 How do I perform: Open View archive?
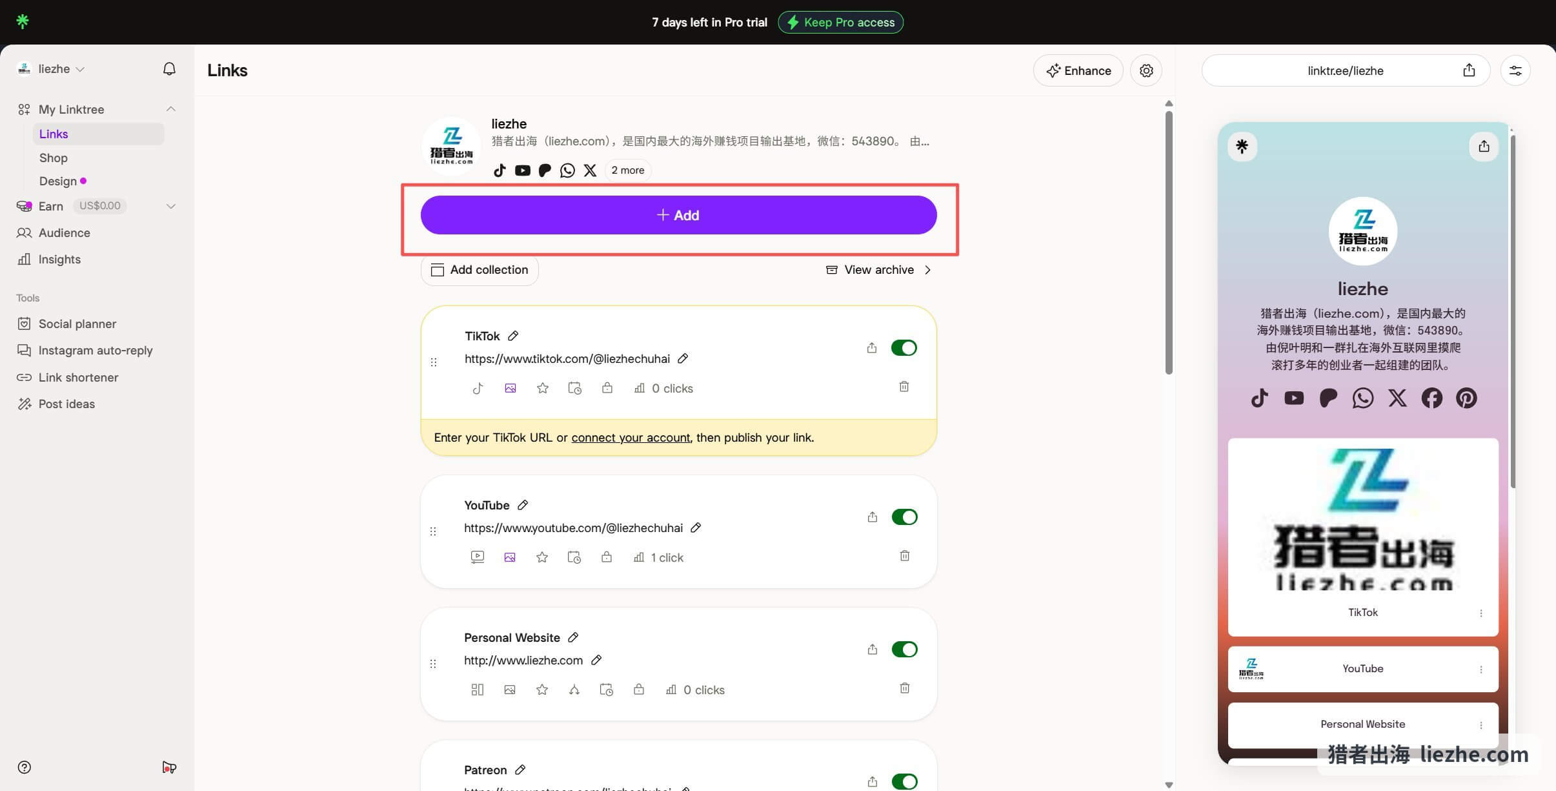point(878,270)
